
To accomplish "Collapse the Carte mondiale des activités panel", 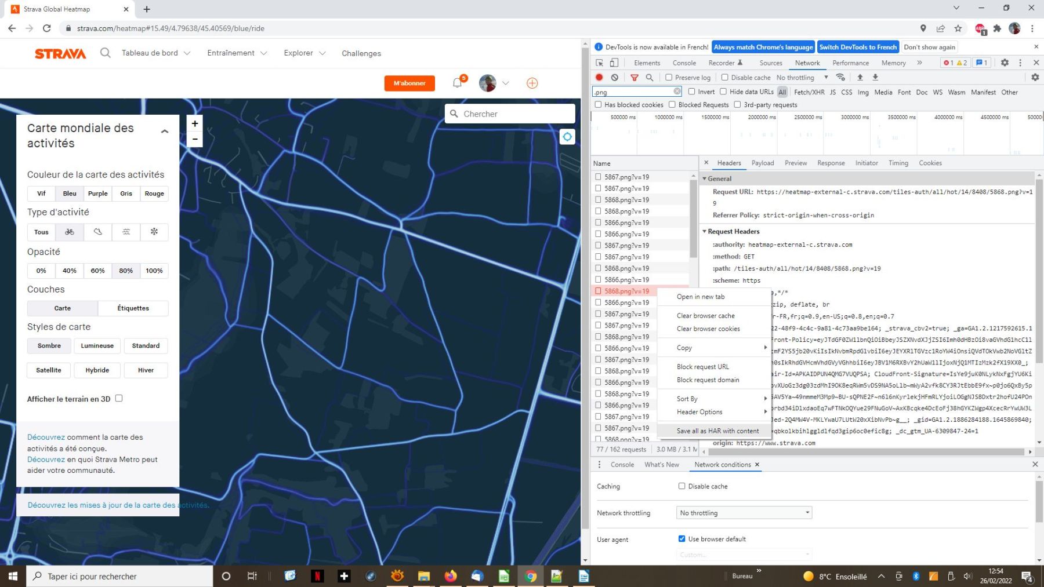I will 165,132.
